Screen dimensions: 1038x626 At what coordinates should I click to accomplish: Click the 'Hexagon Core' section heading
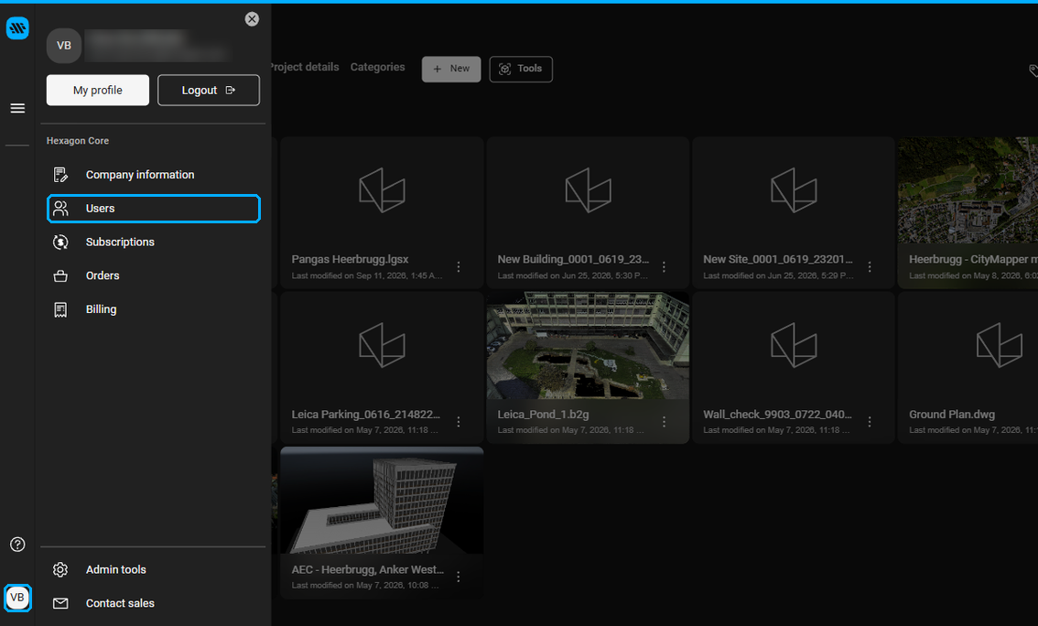click(78, 141)
